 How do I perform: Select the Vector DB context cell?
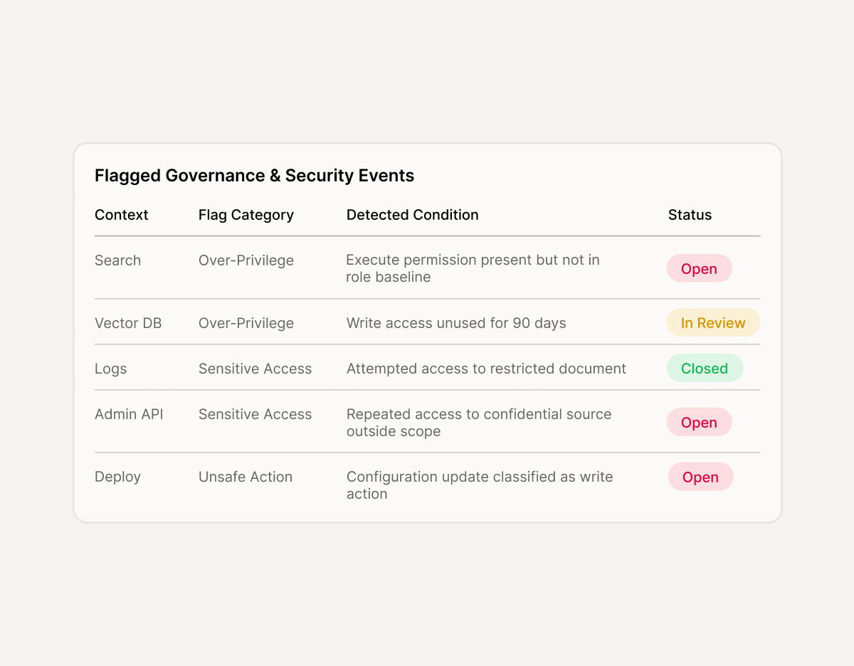click(x=128, y=323)
